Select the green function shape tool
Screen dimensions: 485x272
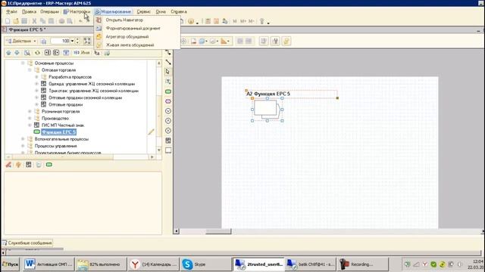click(x=168, y=91)
